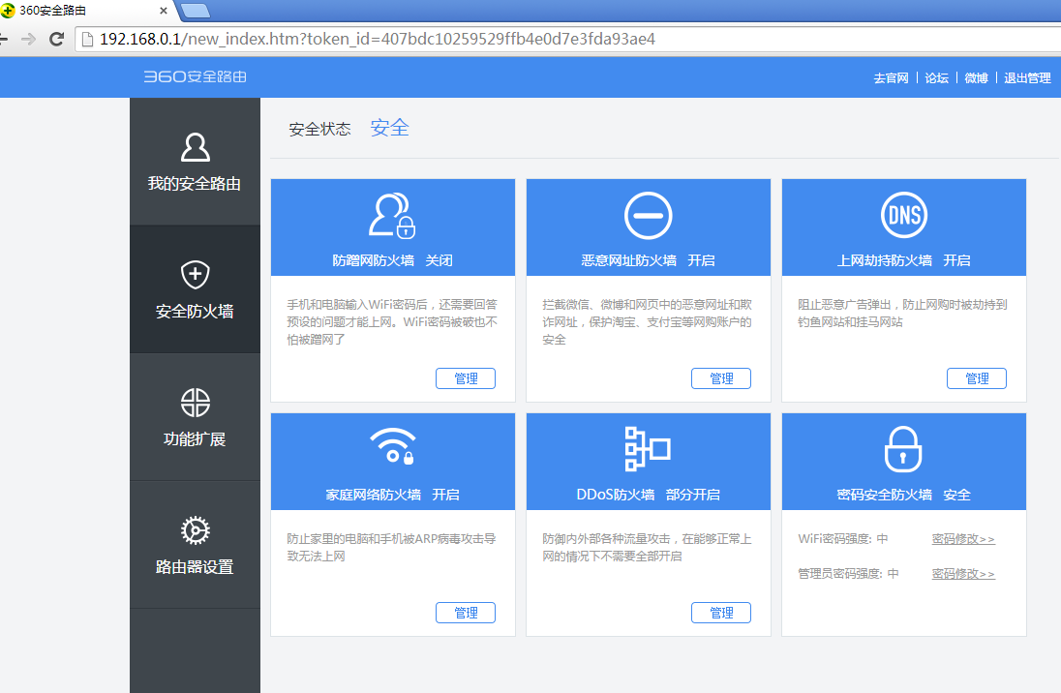The height and width of the screenshot is (693, 1061).
Task: Click the grid circle icon for 功能扩展
Action: 195,403
